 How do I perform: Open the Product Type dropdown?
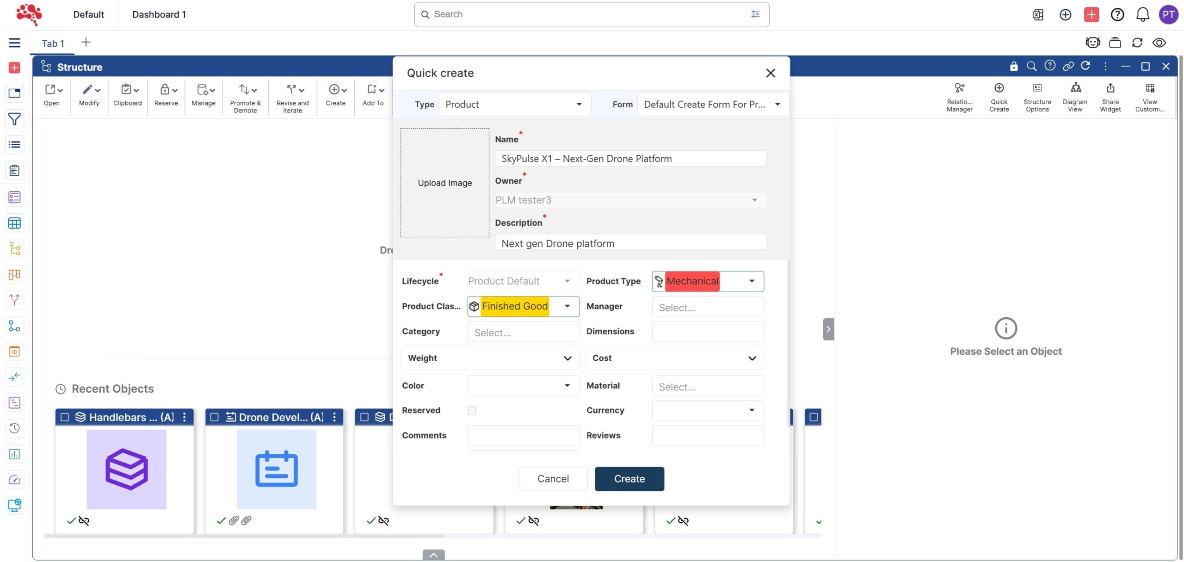click(752, 281)
